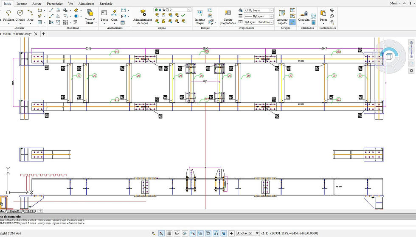The image size is (416, 237).
Task: Toggle snap cursor mode in status bar
Action: tap(161, 233)
